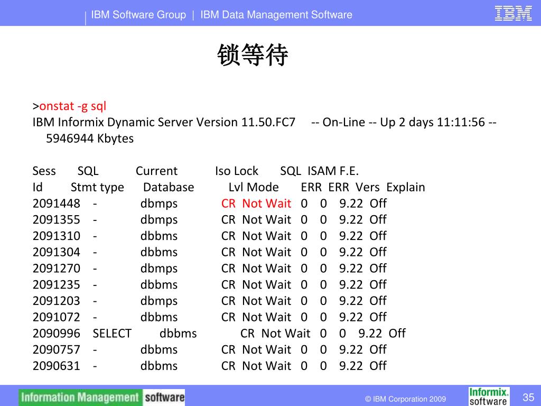Click the red 'Not Wait' lock mode
Image resolution: width=541 pixels, height=406 pixels.
[267, 204]
